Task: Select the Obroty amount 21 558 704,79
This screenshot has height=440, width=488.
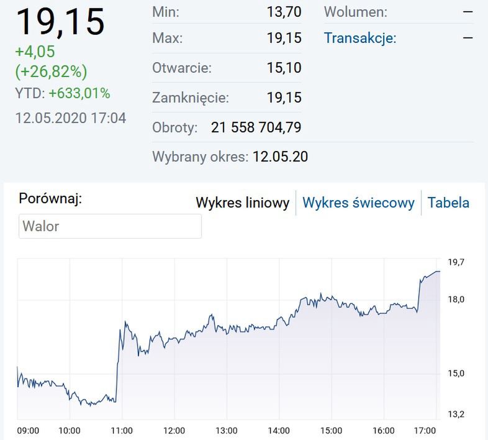Action: click(x=256, y=128)
